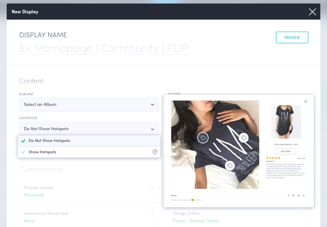Select the 'Do Not Show Hotspots' option
This screenshot has width=327, height=227.
coord(49,141)
